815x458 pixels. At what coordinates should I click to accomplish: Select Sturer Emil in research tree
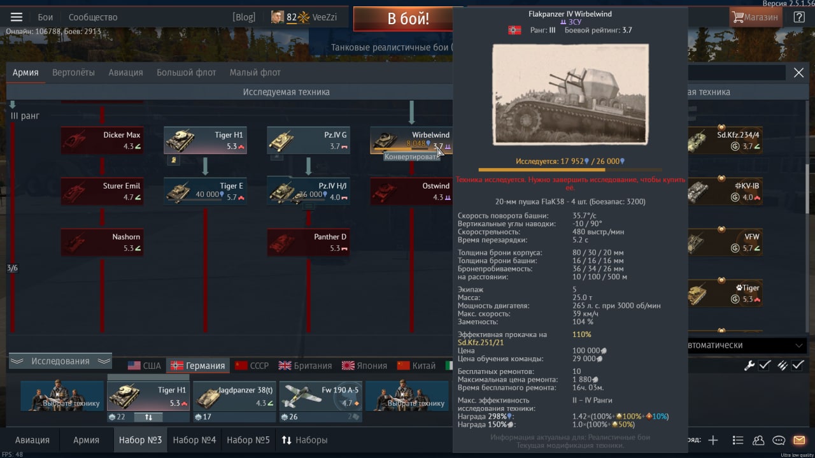pyautogui.click(x=102, y=191)
